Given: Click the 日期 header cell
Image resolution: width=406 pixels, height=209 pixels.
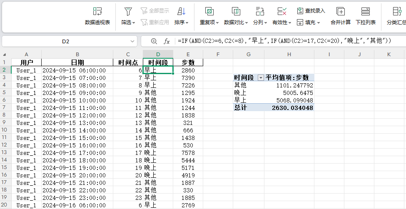Looking at the screenshot, I should point(77,62).
